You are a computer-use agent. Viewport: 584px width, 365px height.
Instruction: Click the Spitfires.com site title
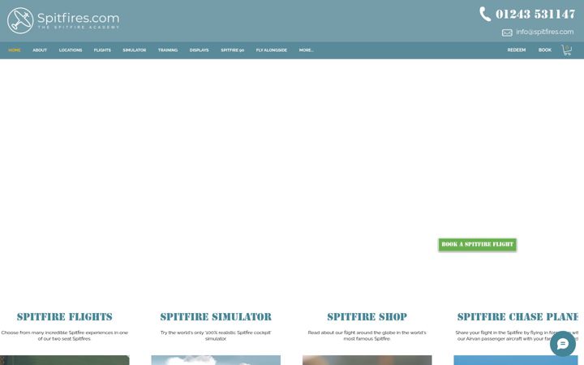coord(79,18)
